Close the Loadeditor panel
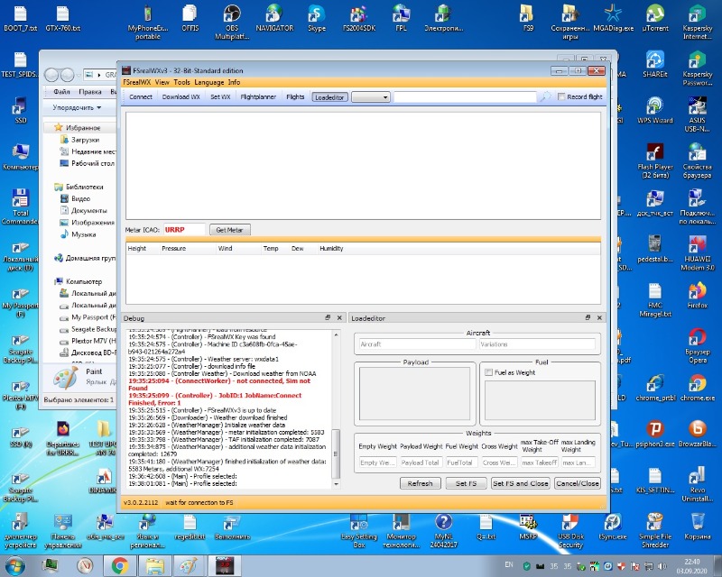722x577 pixels. click(599, 317)
